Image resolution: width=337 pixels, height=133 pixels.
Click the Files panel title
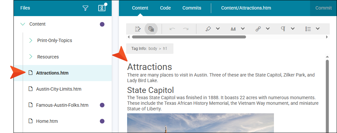tap(25, 8)
